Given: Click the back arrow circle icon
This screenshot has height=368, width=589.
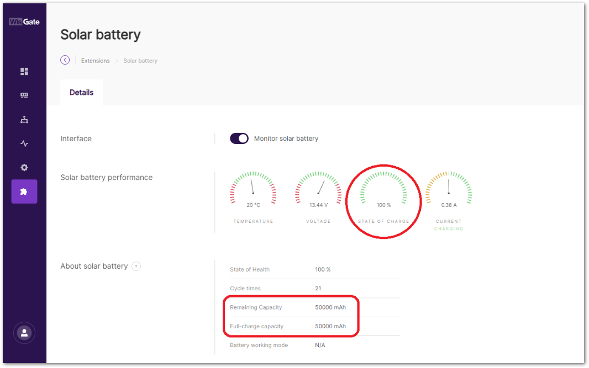Looking at the screenshot, I should [65, 60].
